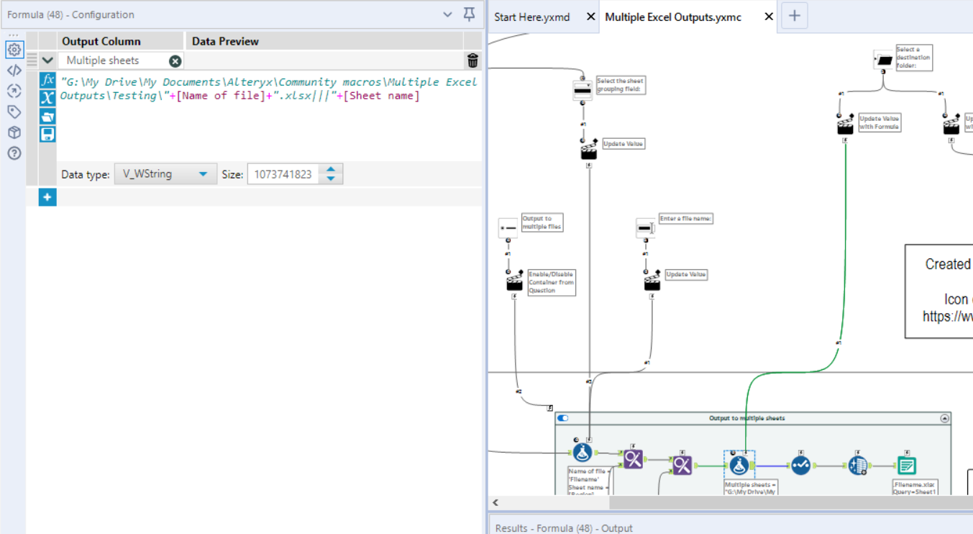Clear the Multiple sheets output column name
Screen dimensions: 973x534
tap(175, 61)
